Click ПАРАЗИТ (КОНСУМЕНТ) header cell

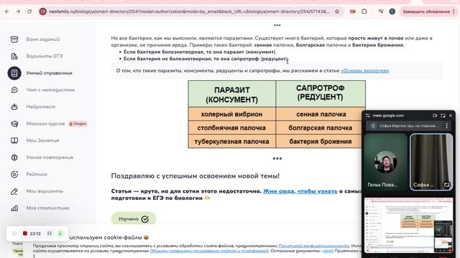231,94
